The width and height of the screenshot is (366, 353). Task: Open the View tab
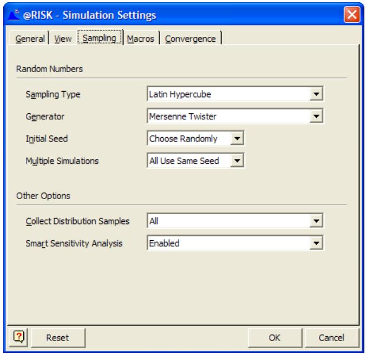63,39
